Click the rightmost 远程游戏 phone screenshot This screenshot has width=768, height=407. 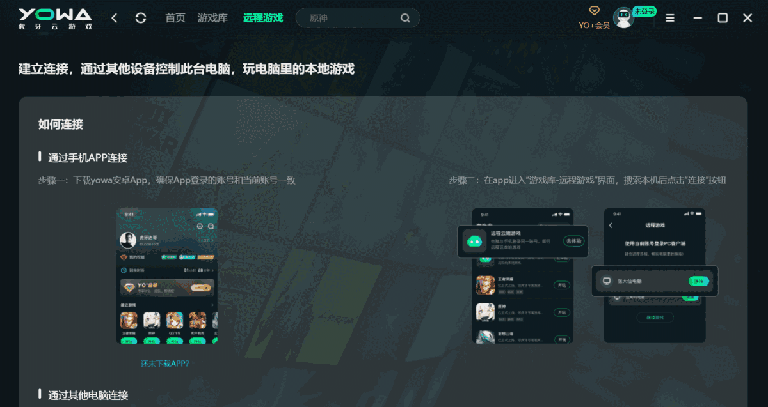(x=654, y=275)
